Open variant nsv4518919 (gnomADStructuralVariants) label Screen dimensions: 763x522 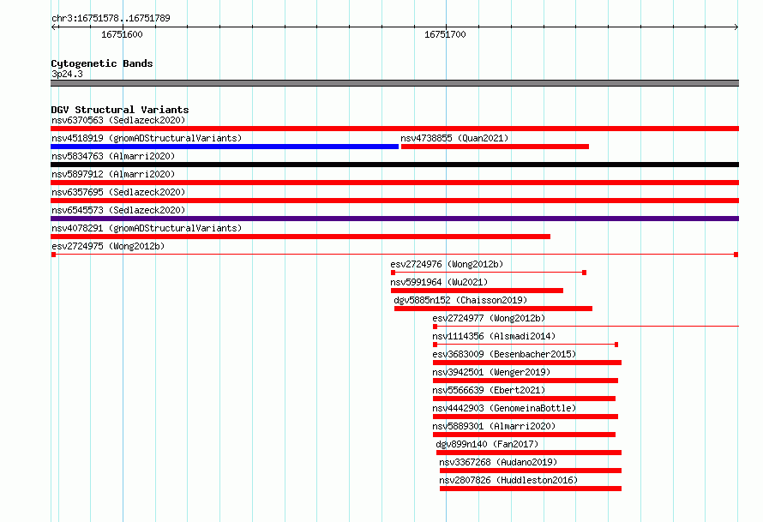[147, 138]
